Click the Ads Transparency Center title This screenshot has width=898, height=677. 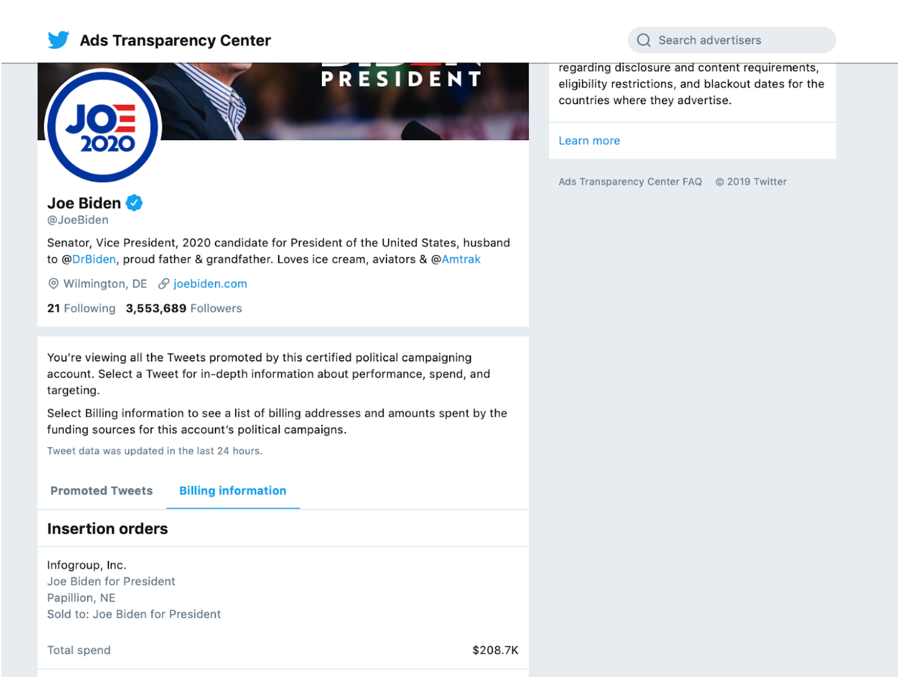175,40
